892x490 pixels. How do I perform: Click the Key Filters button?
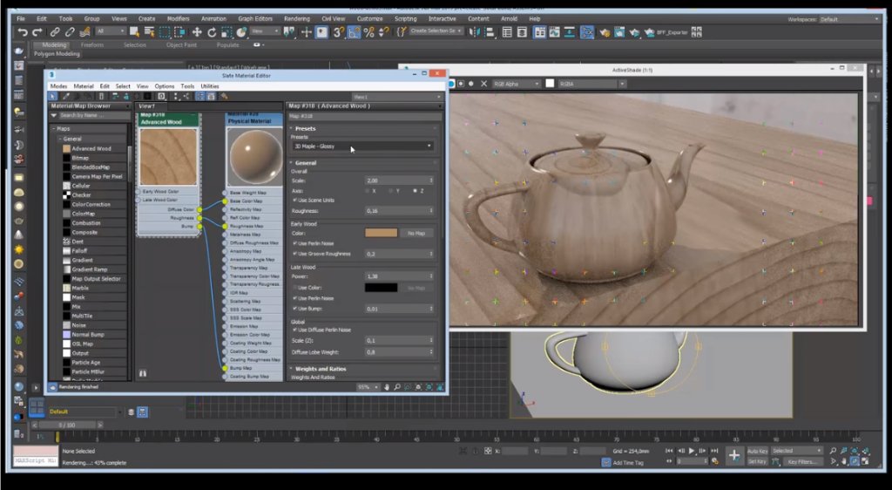point(802,461)
